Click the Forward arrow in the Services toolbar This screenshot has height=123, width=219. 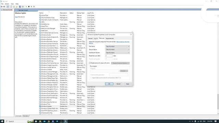[4, 6]
